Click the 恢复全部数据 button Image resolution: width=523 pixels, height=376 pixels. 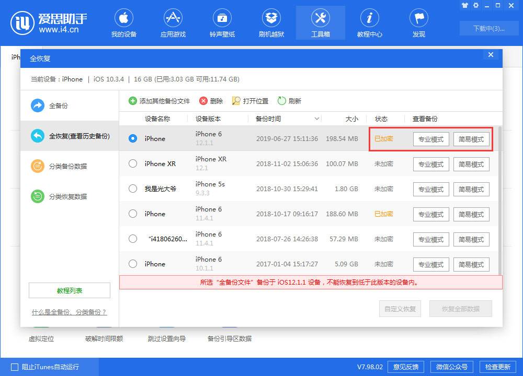coord(461,309)
